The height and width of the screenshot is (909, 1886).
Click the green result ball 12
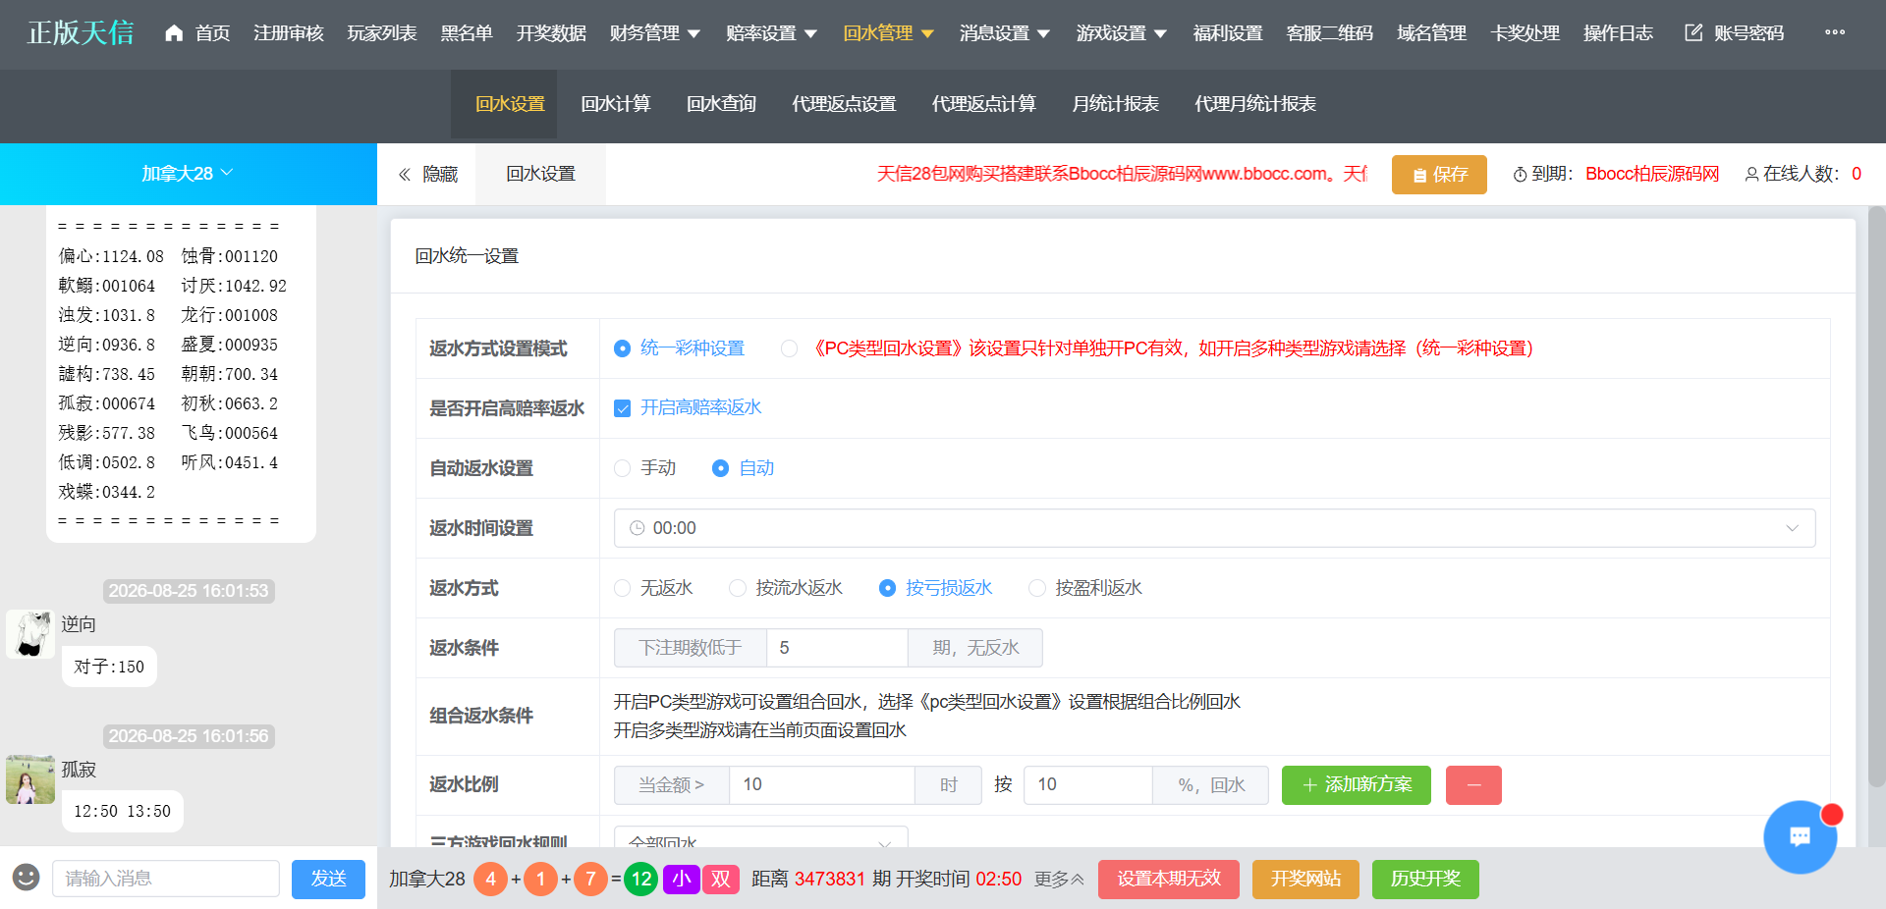tap(641, 879)
